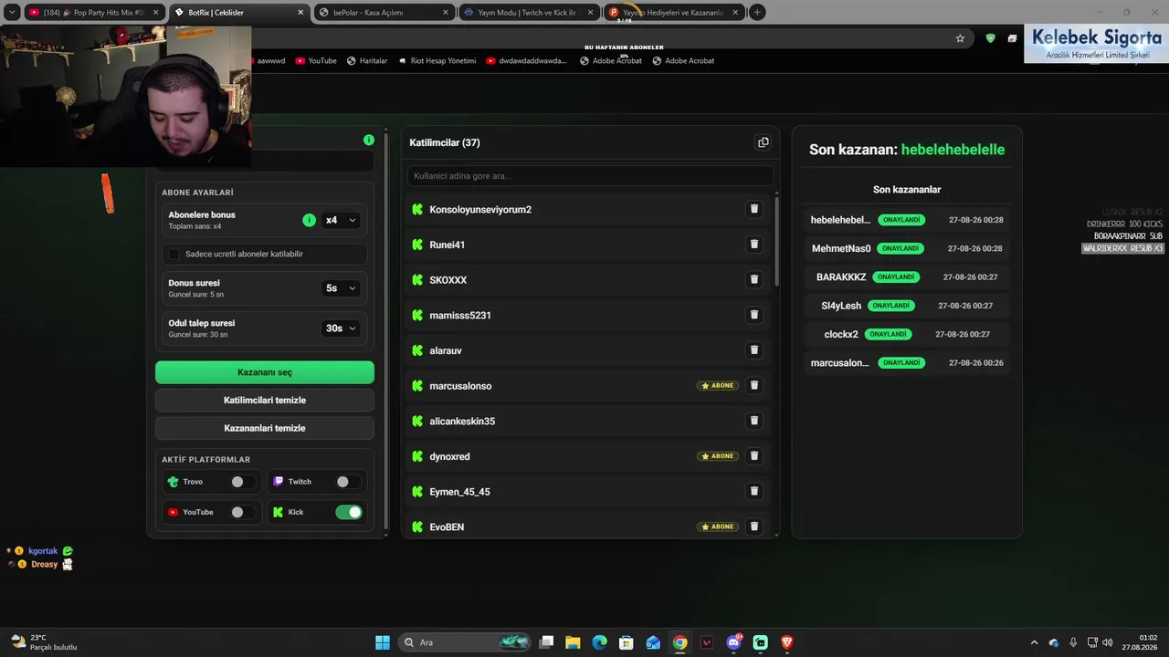Image resolution: width=1169 pixels, height=657 pixels.
Task: Select the BotRix | Cekilisler tab
Action: click(240, 12)
